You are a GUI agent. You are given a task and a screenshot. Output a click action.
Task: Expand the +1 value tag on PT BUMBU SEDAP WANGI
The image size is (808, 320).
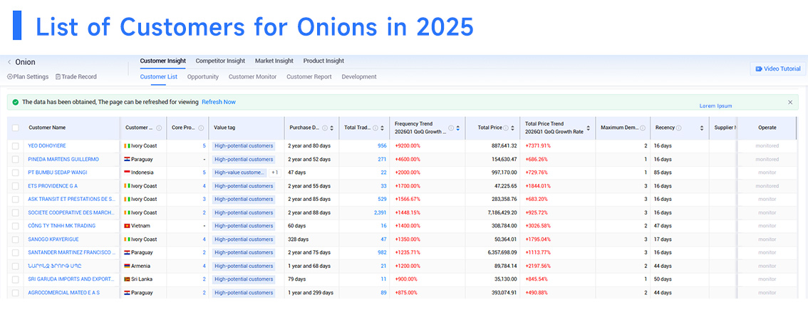(275, 172)
